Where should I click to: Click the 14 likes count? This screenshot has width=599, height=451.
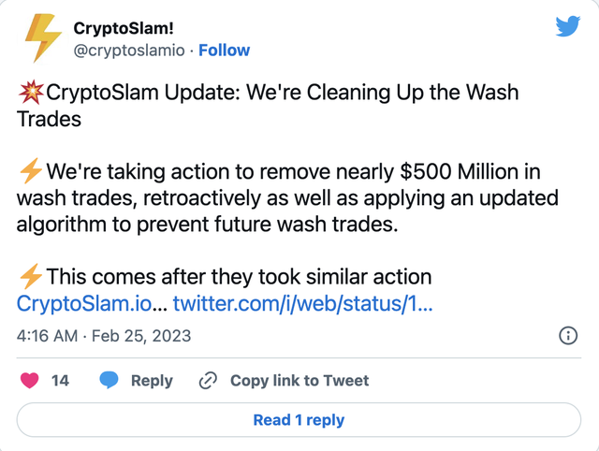(x=60, y=380)
